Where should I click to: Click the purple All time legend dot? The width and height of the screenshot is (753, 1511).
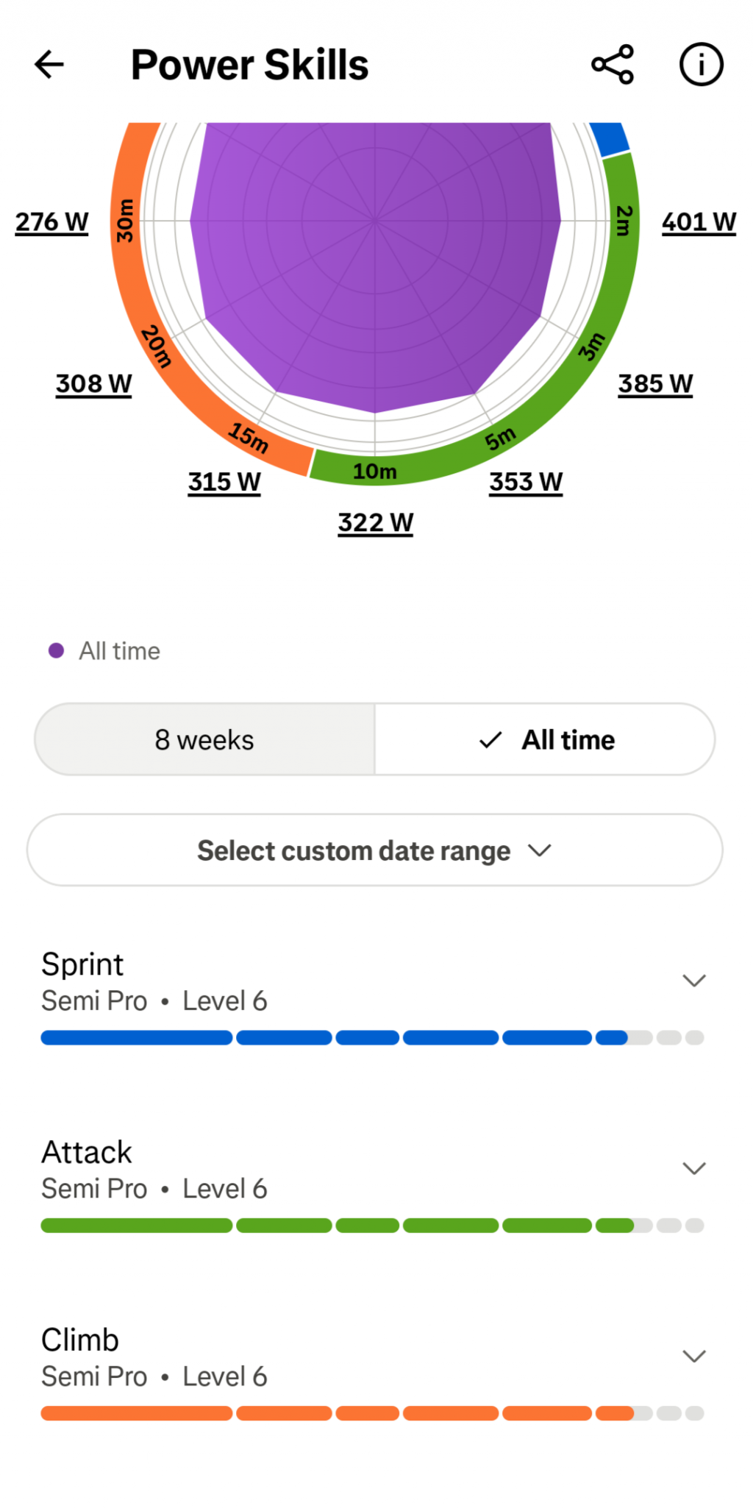click(56, 650)
